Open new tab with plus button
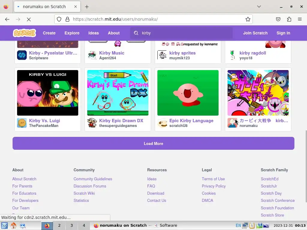This screenshot has width=307, height=230. pos(87,7)
